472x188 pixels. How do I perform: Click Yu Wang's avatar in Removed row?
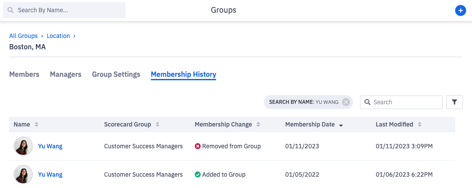[23, 146]
